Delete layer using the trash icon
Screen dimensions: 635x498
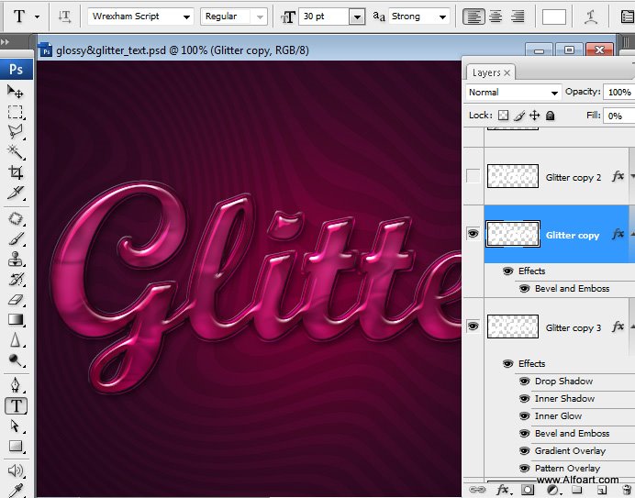(627, 490)
